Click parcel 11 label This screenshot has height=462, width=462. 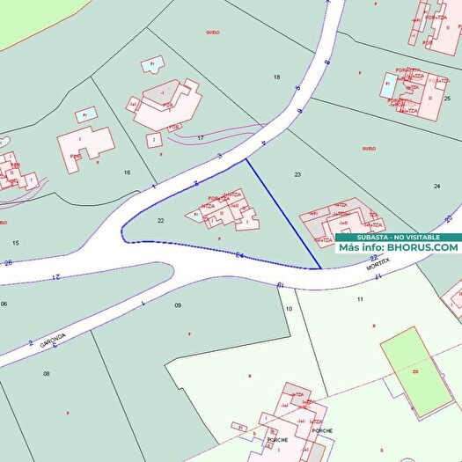pyautogui.click(x=360, y=299)
